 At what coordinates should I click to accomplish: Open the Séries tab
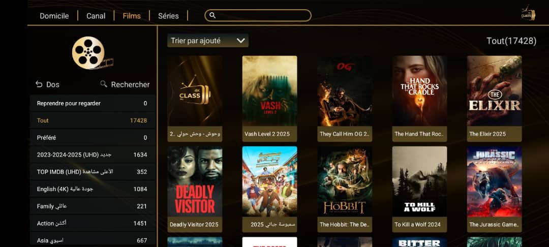pyautogui.click(x=168, y=16)
